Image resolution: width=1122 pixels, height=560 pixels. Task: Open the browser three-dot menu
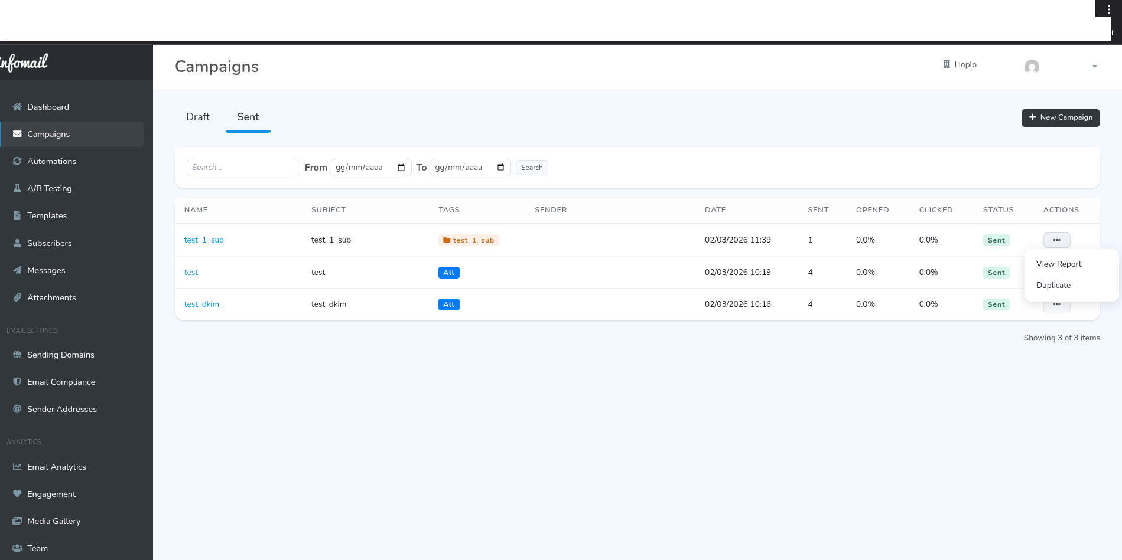pyautogui.click(x=1108, y=9)
